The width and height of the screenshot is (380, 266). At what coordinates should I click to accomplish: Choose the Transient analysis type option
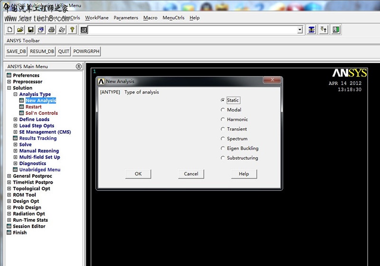pos(223,129)
